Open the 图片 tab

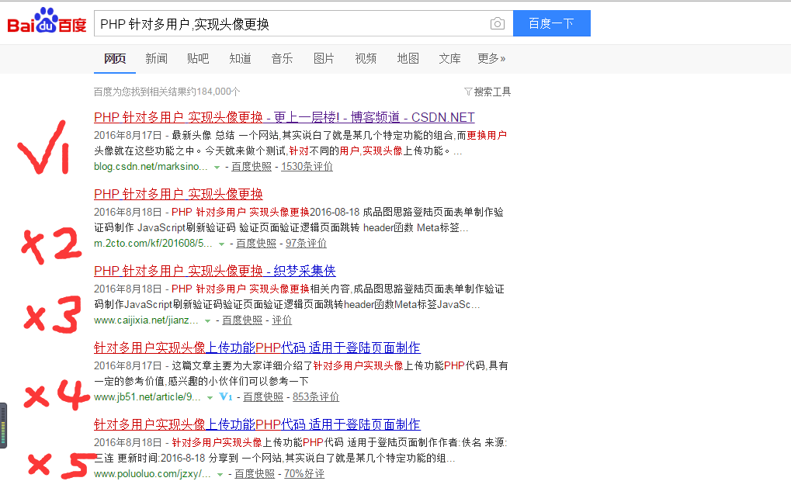click(x=324, y=58)
